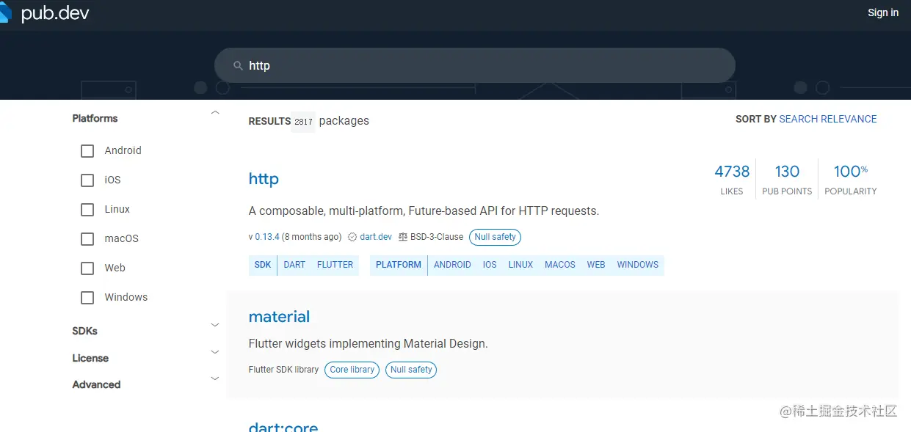Image resolution: width=911 pixels, height=432 pixels.
Task: Click the SDK tag label
Action: click(263, 265)
